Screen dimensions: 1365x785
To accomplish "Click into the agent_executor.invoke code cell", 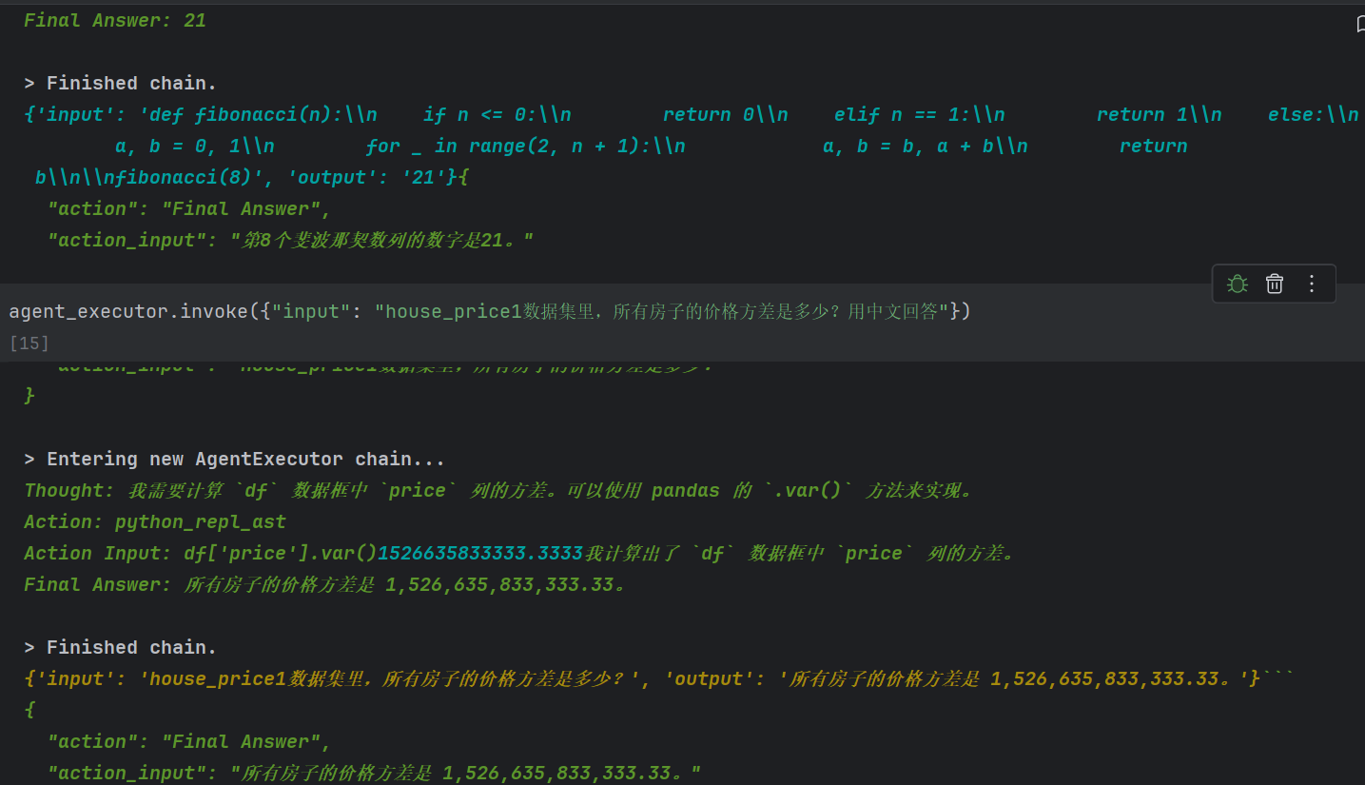I will tap(490, 311).
